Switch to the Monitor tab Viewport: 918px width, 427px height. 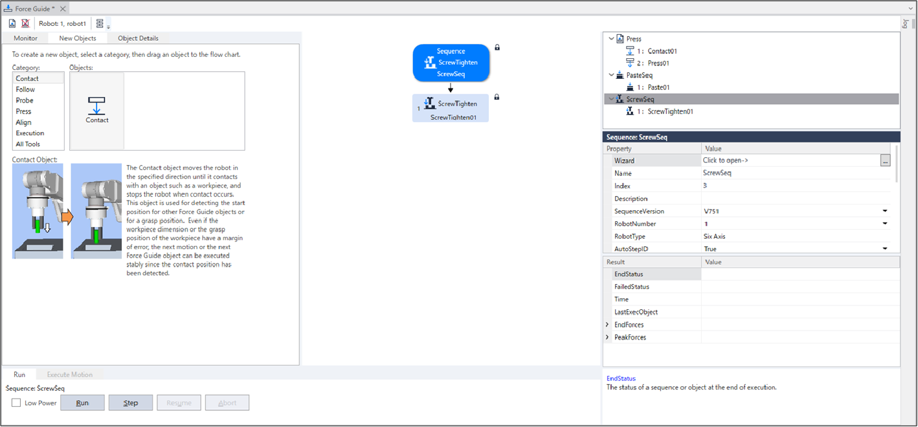(26, 38)
